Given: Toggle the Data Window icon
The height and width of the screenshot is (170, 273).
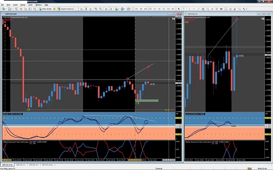Looking at the screenshot, I should [21, 9].
